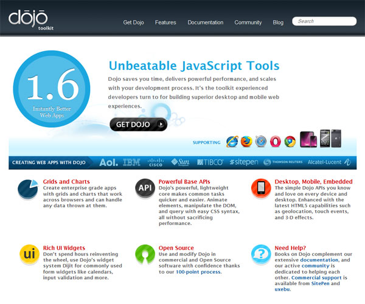The image size is (365, 304).
Task: Click the TIBCO logo
Action: click(210, 162)
